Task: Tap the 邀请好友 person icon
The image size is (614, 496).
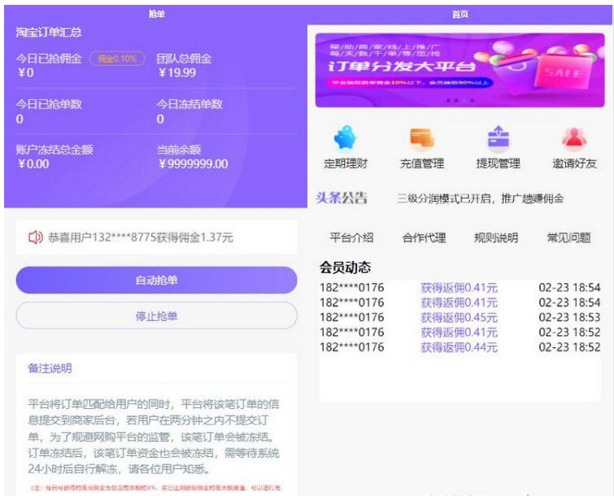Action: pyautogui.click(x=574, y=138)
